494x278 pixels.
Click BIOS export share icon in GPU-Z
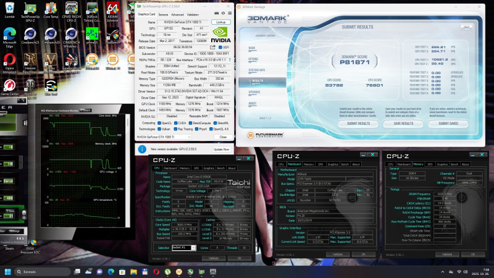tap(212, 48)
